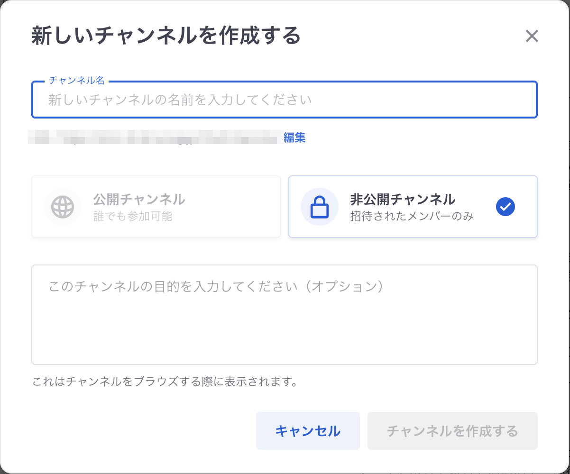Image resolution: width=570 pixels, height=474 pixels.
Task: Click the 非公開チャンネル title label
Action: pyautogui.click(x=403, y=199)
